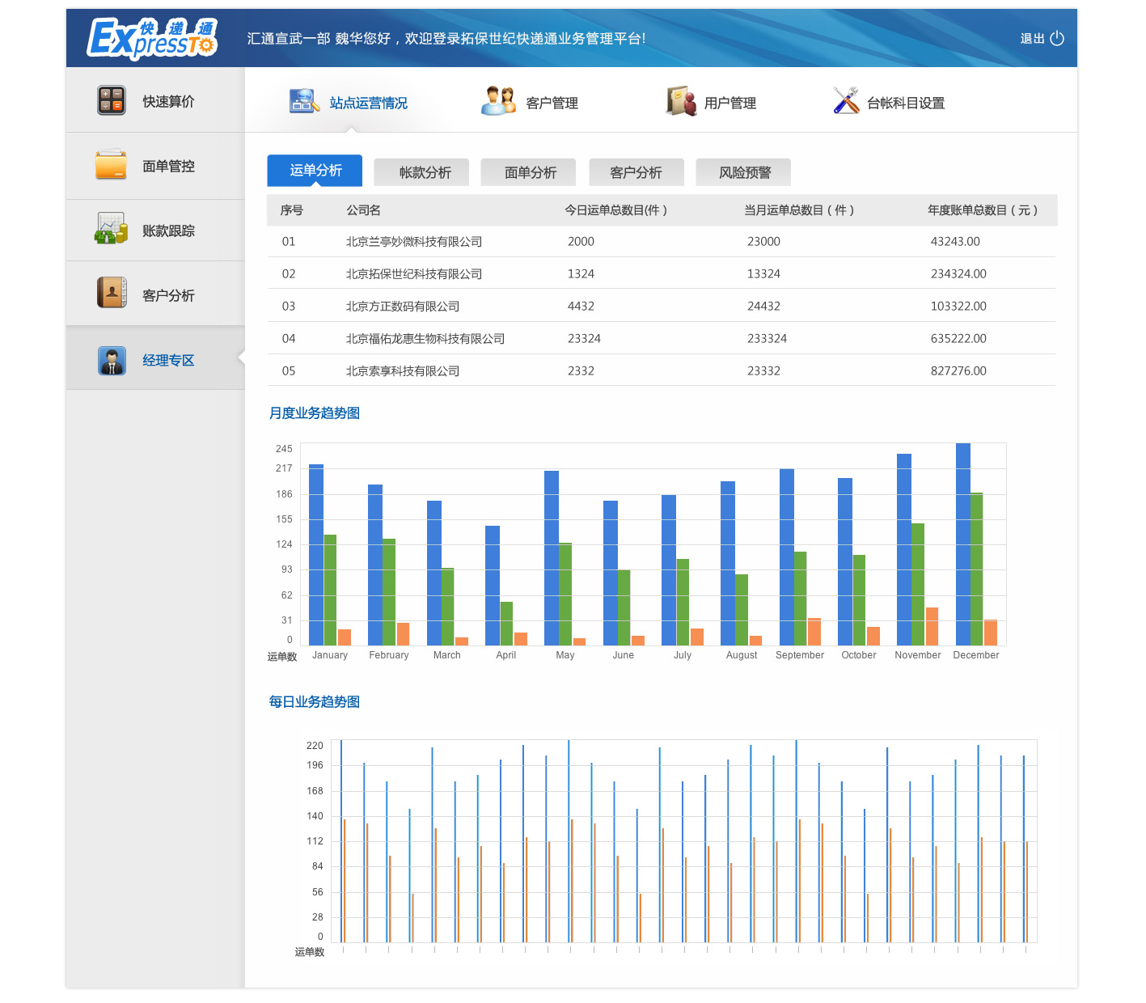
Task: Click the December blue bar in monthly chart
Action: [x=962, y=544]
